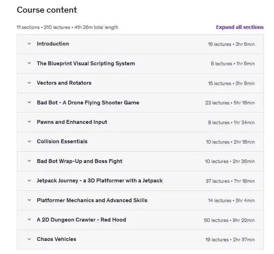
Task: Click the Chaos Vehicles section title
Action: (56, 239)
